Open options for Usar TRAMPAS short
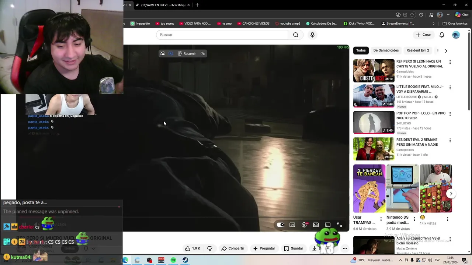 (381, 219)
